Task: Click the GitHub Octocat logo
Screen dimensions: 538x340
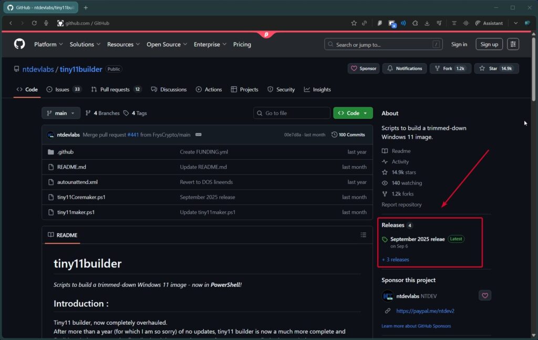Action: [19, 44]
